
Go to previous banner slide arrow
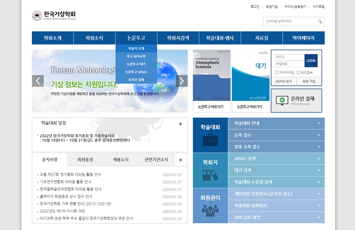[38, 80]
